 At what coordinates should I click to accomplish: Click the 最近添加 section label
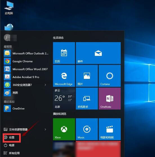click(x=9, y=102)
